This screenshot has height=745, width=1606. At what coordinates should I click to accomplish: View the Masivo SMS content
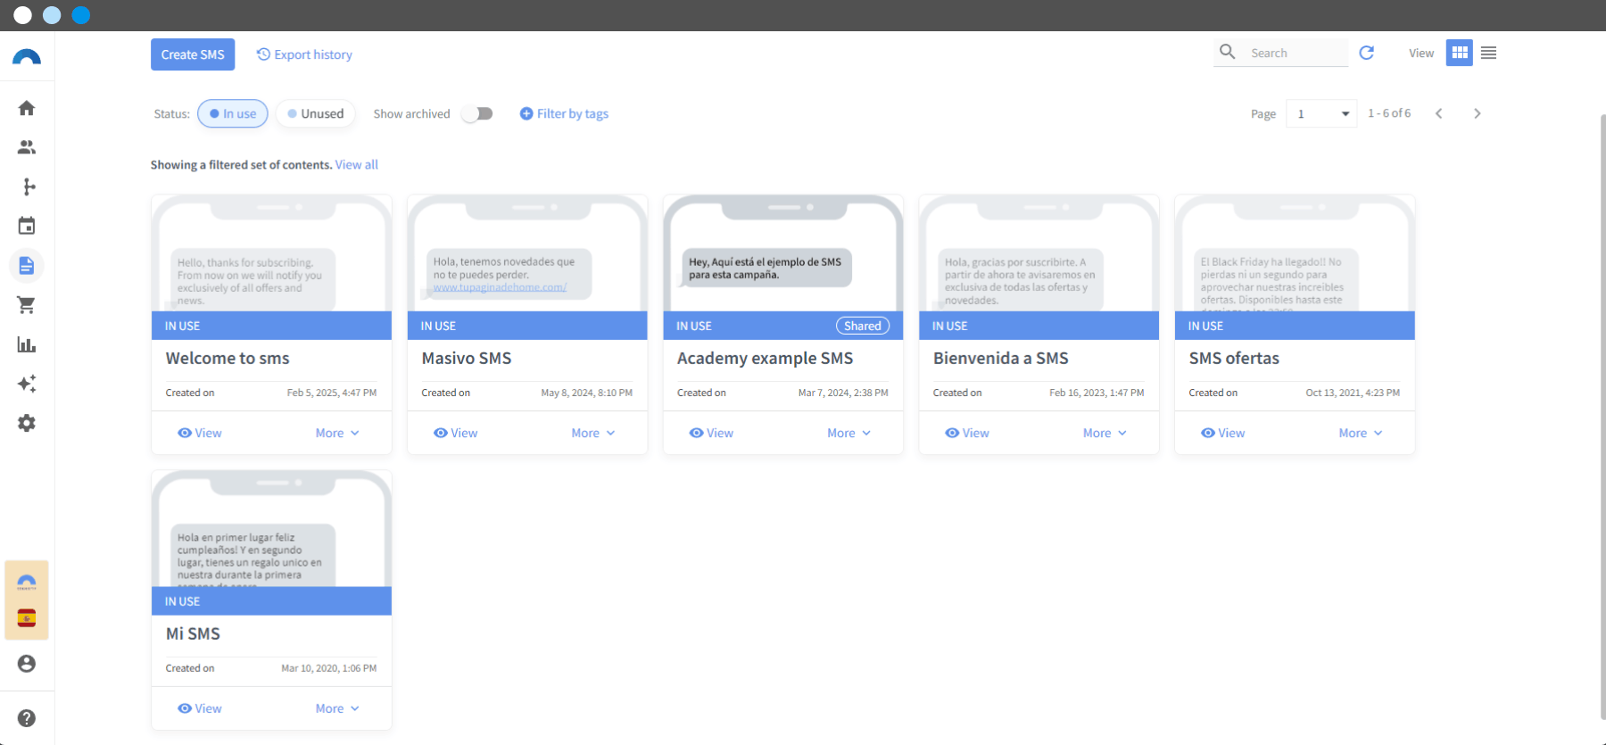[x=456, y=433]
